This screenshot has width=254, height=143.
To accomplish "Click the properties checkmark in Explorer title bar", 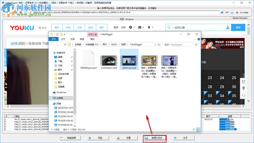I will [x=57, y=34].
